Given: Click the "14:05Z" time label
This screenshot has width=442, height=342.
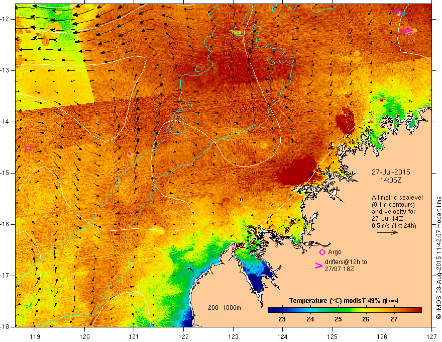Looking at the screenshot, I should (390, 180).
